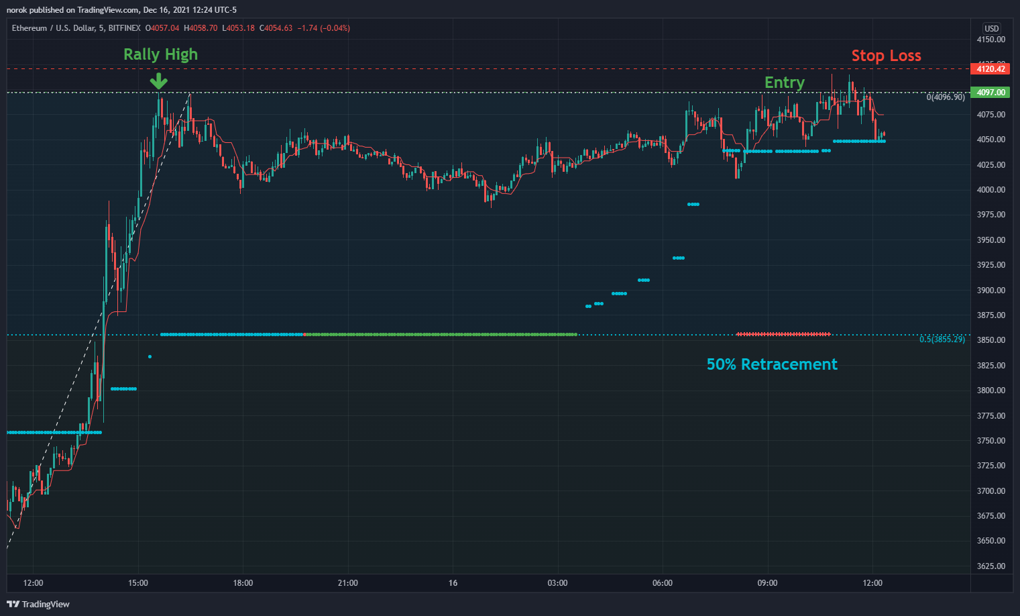The width and height of the screenshot is (1020, 616).
Task: Click the 3900.00 price axis label
Action: coord(990,291)
